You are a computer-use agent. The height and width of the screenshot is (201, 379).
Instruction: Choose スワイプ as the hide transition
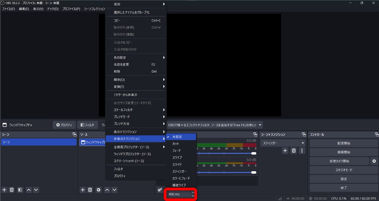click(181, 157)
